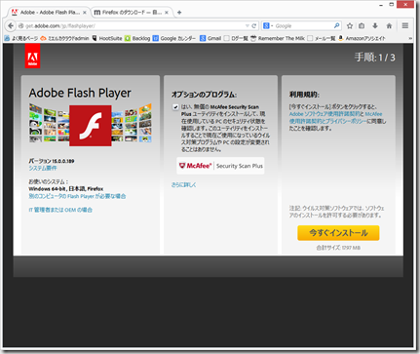The height and width of the screenshot is (354, 420).
Task: Expand the URL history dropdown arrow
Action: point(248,25)
